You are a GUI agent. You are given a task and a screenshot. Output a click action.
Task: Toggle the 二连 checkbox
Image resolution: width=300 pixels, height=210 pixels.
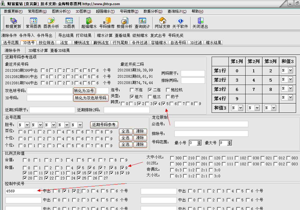(150, 90)
